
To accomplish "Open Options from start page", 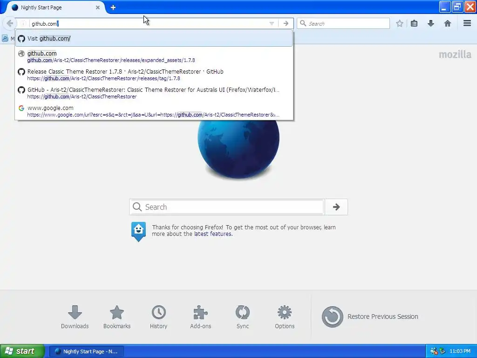I will coord(285,317).
